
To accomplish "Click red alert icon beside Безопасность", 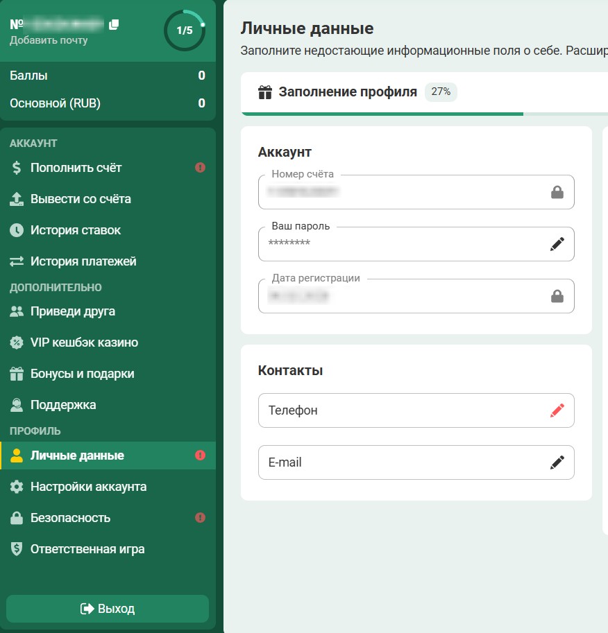I will [201, 518].
